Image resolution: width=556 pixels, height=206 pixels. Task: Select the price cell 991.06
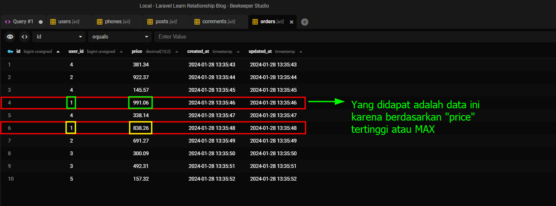(140, 103)
